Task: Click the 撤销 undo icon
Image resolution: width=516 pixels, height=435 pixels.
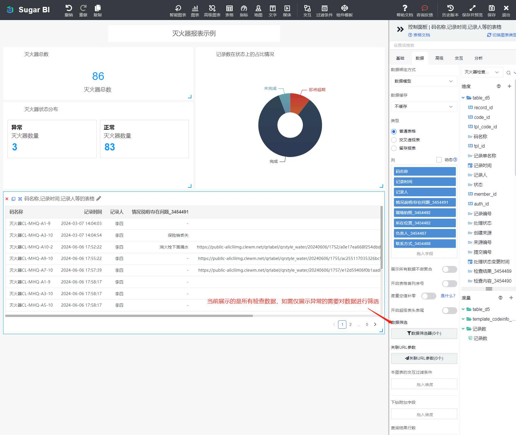Action: (69, 8)
